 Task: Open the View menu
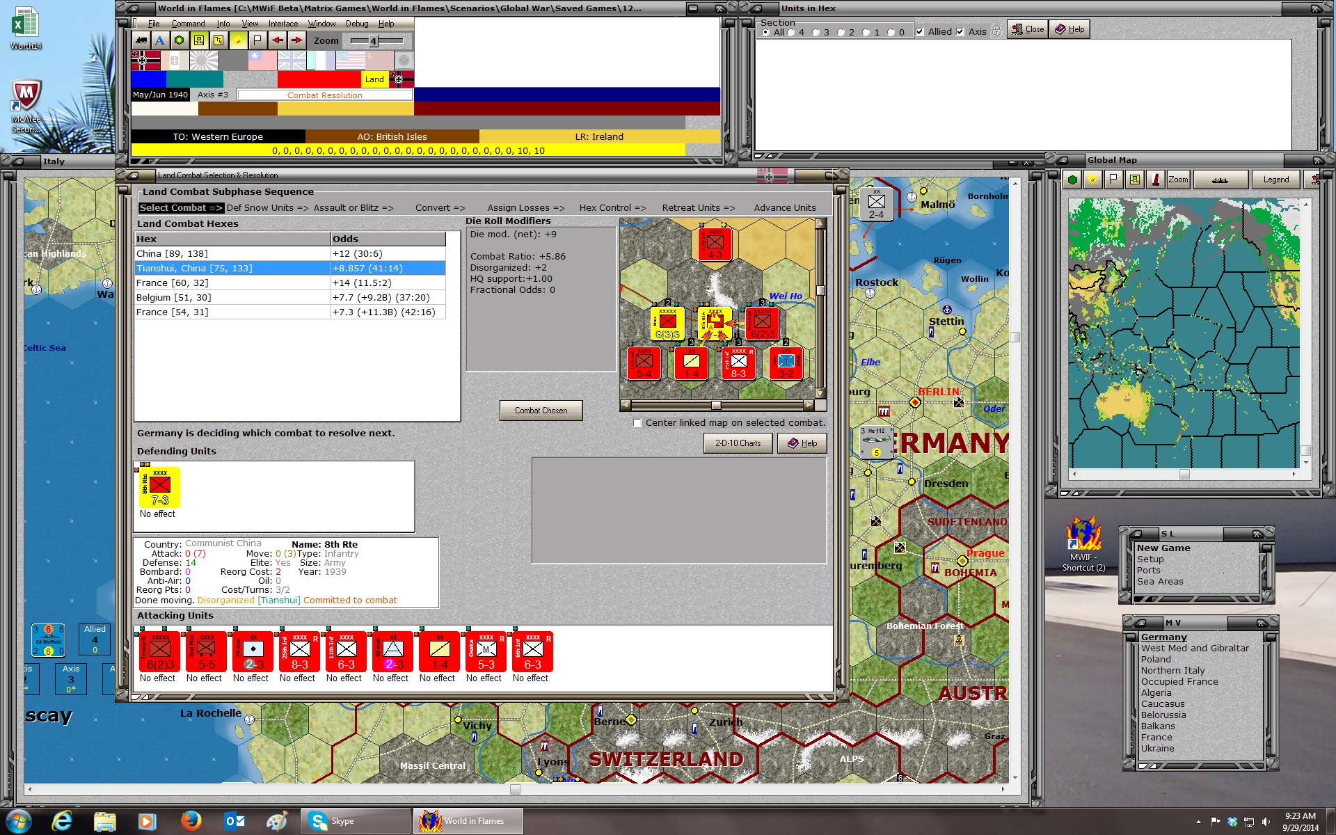click(250, 24)
